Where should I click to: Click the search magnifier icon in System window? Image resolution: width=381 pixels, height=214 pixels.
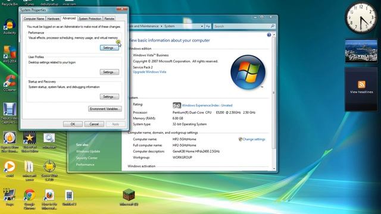(x=273, y=26)
